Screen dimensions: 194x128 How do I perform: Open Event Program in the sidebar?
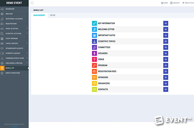(x=14, y=39)
